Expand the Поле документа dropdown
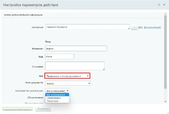 pos(68,83)
